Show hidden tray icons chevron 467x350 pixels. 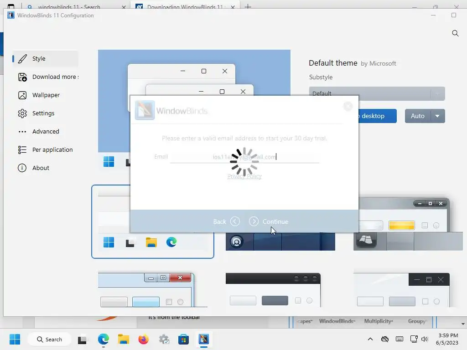(x=370, y=339)
